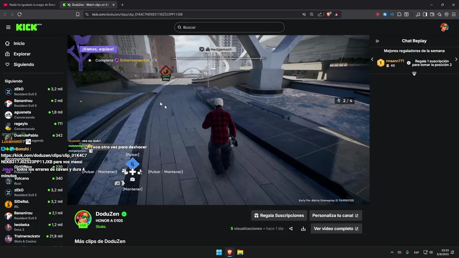Open agusneta channel

pos(34,115)
